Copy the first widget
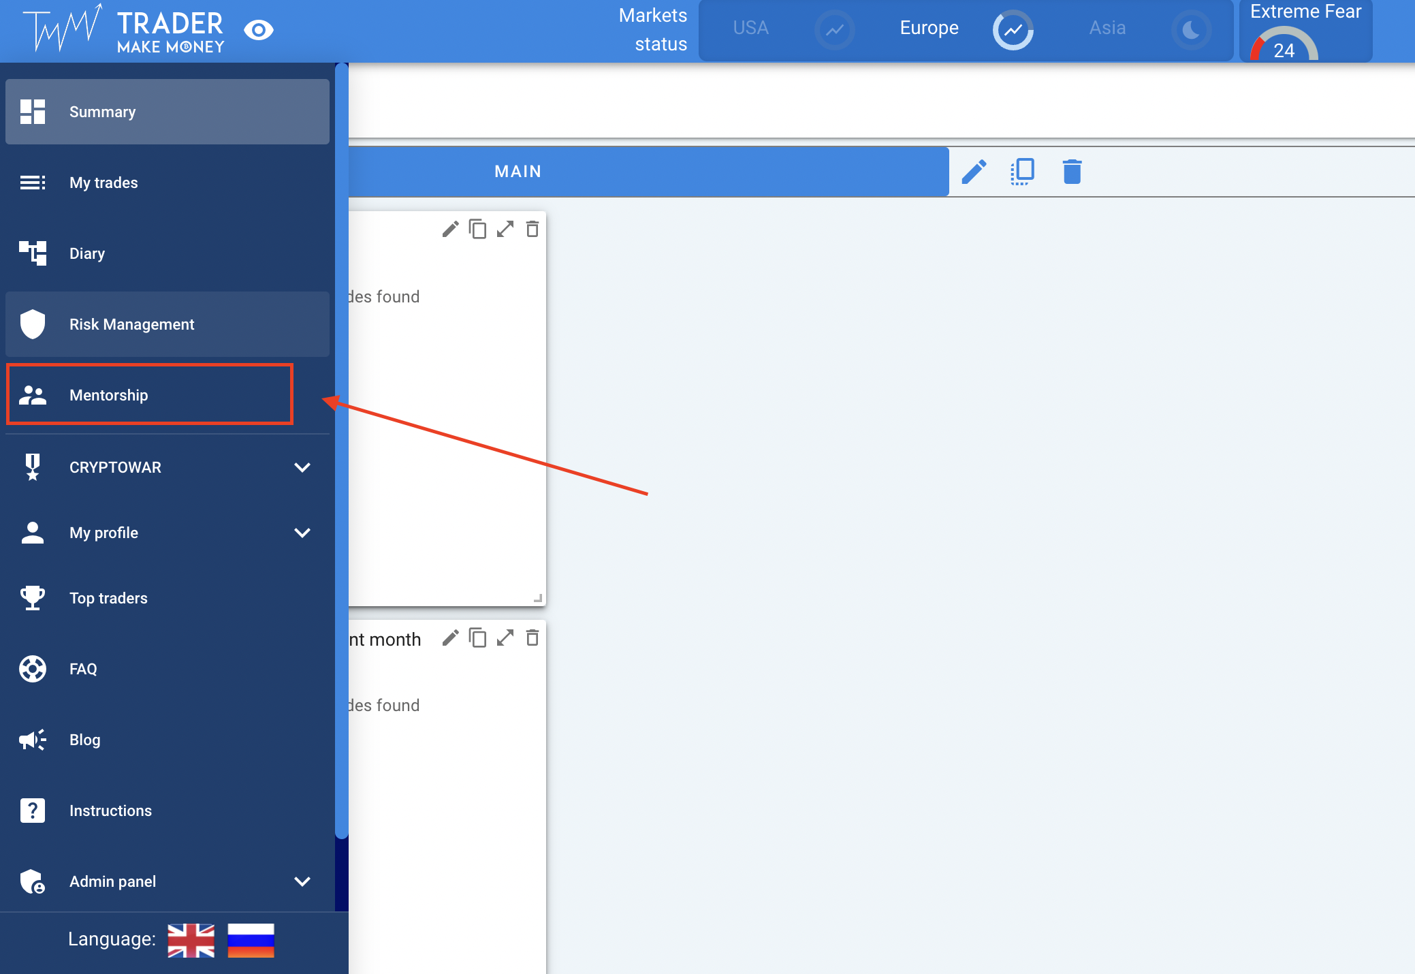This screenshot has height=974, width=1415. pos(478,230)
